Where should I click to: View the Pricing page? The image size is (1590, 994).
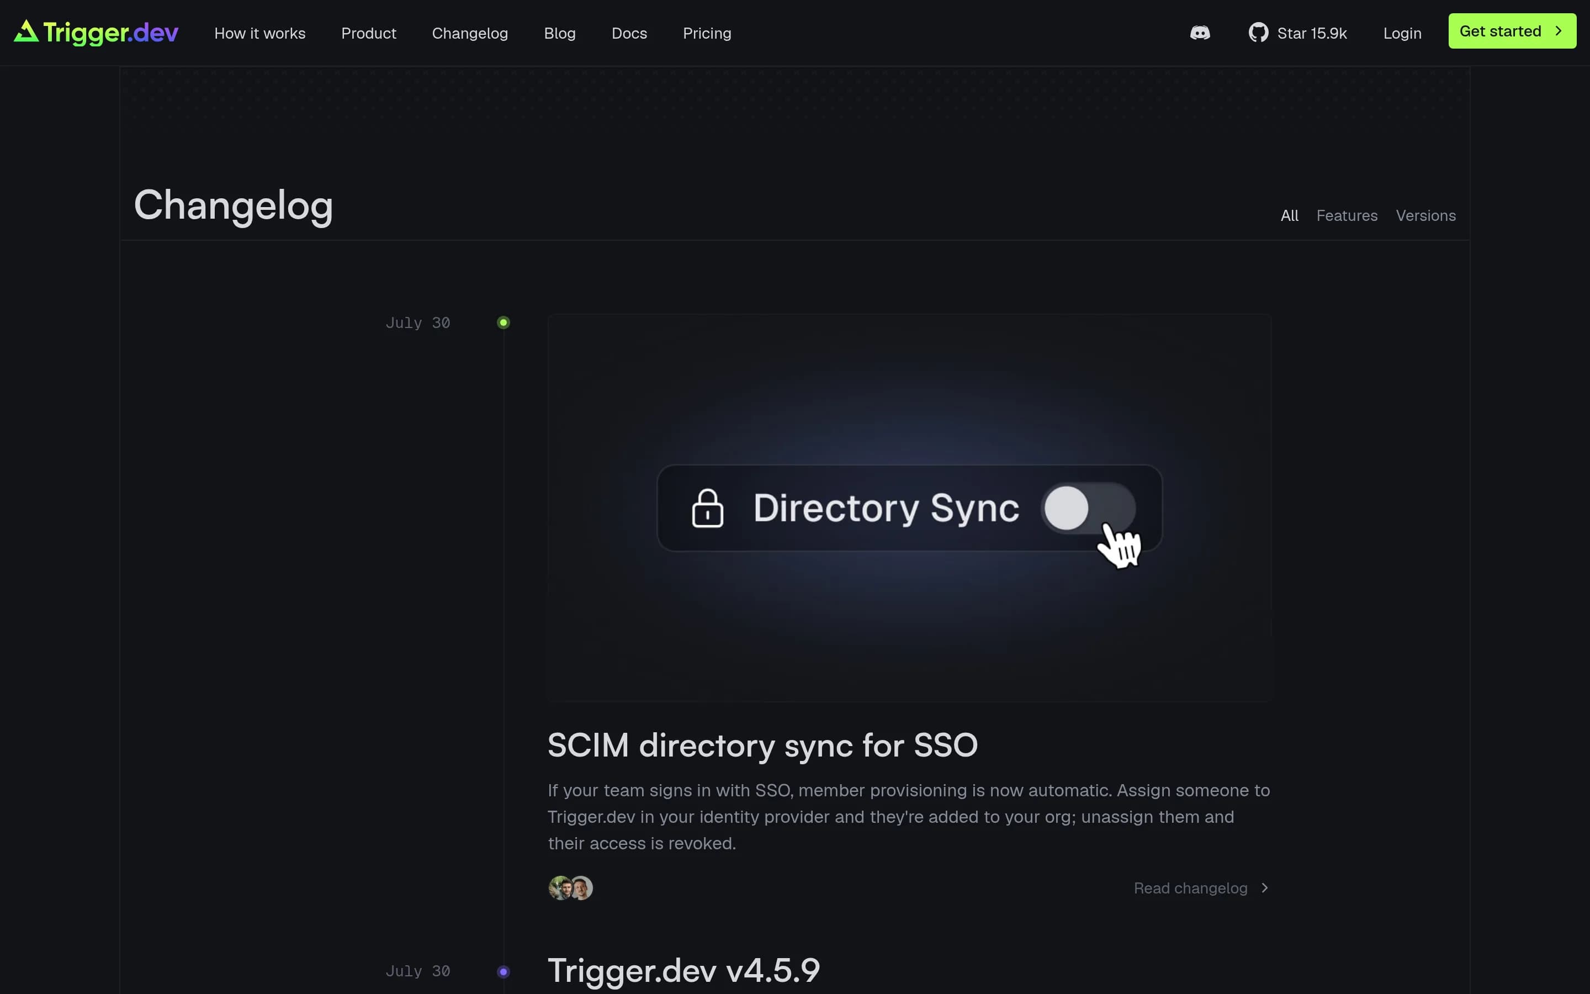(x=707, y=33)
